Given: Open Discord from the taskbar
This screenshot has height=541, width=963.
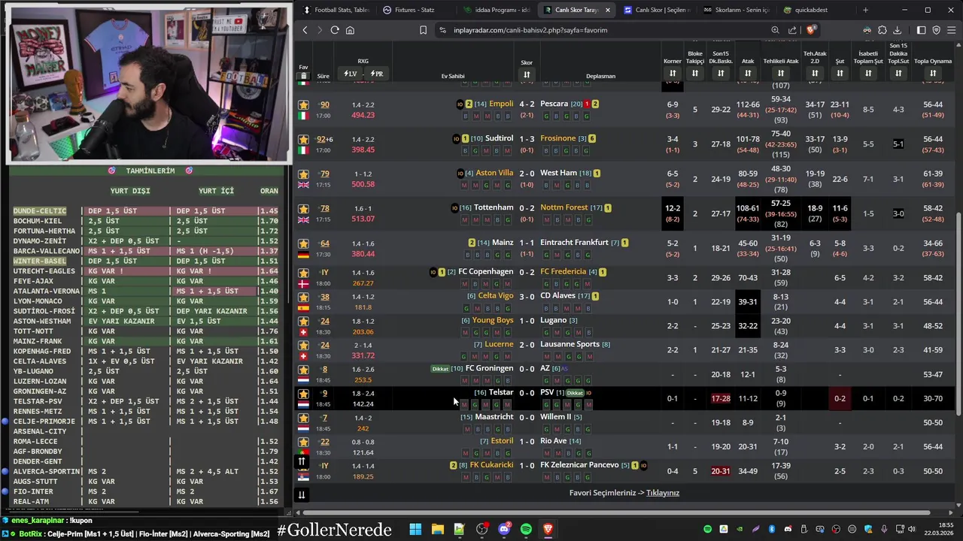Looking at the screenshot, I should tap(504, 529).
